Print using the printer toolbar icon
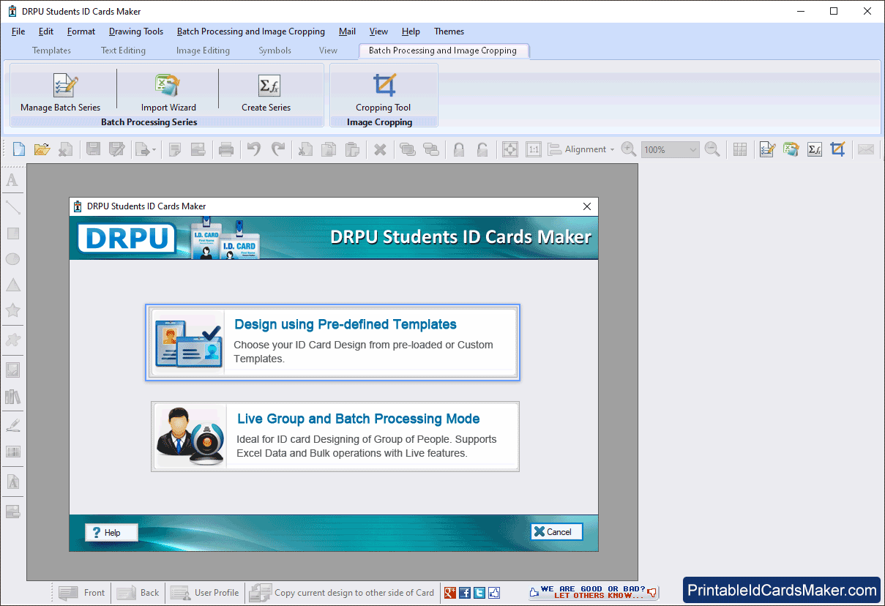Viewport: 885px width, 606px height. (x=226, y=149)
